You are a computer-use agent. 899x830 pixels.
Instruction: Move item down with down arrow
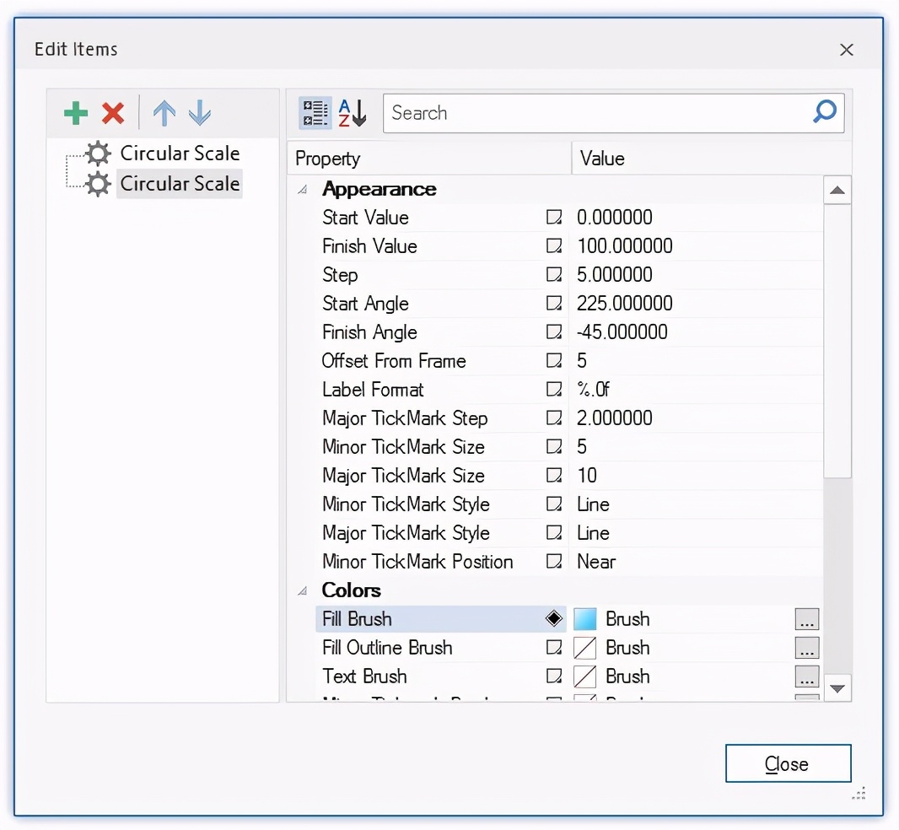coord(200,113)
